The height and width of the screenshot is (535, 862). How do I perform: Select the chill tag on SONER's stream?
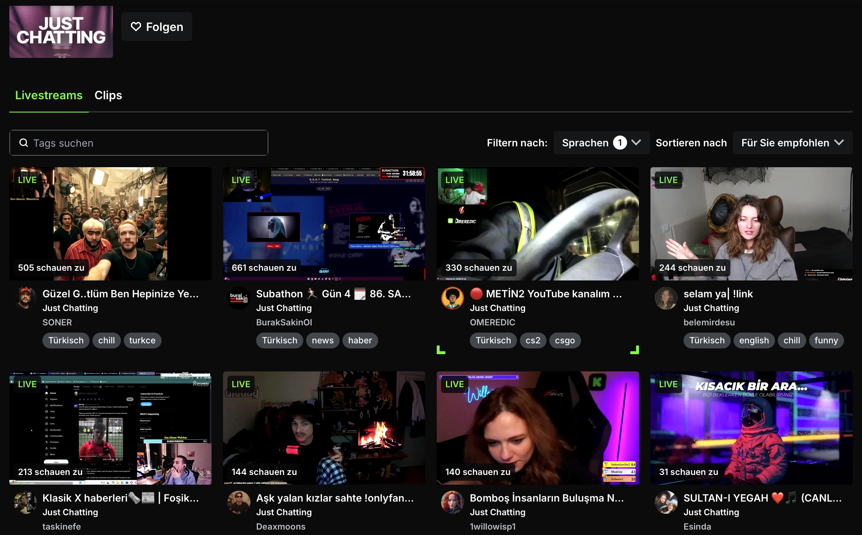(x=106, y=340)
